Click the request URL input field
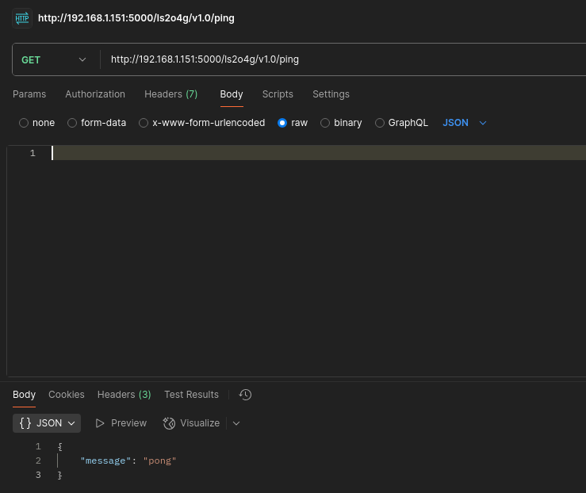This screenshot has width=586, height=493. click(344, 59)
